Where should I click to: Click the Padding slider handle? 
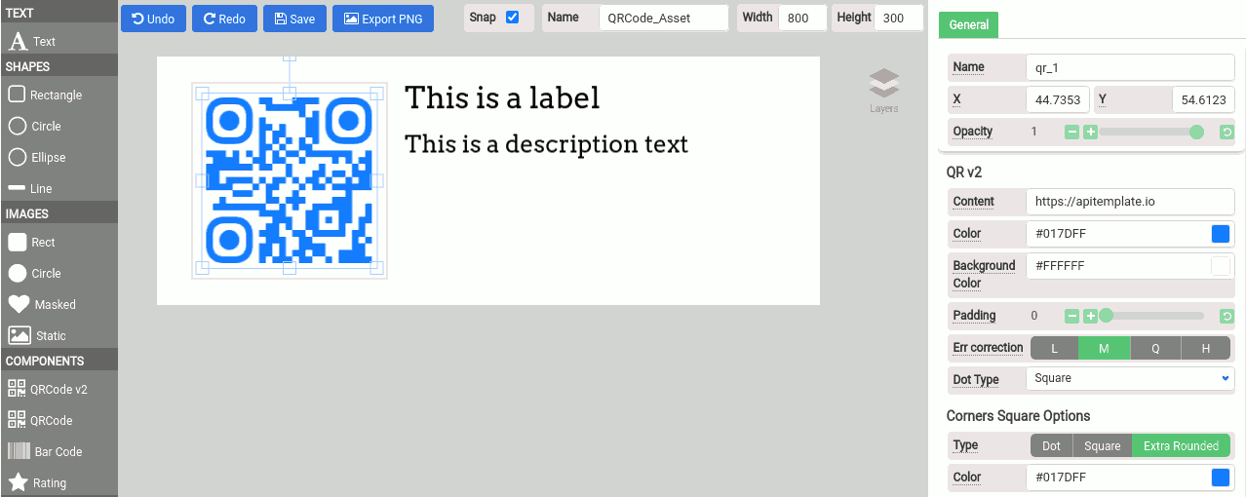(1106, 316)
